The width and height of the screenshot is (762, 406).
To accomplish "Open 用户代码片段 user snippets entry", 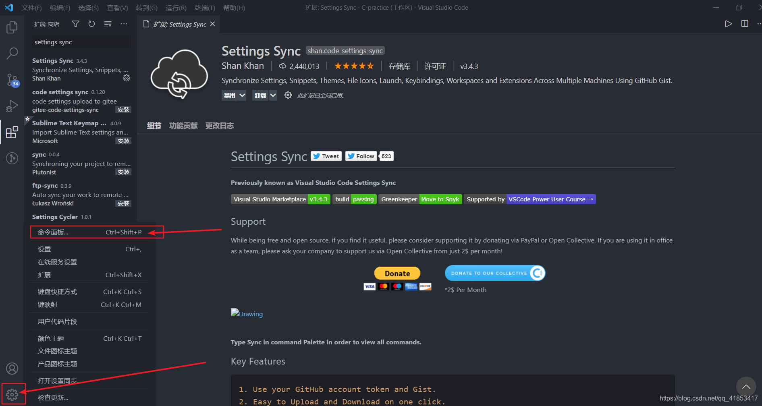I will click(89, 322).
